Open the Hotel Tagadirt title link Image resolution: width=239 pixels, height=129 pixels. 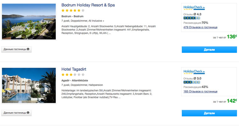tap(74, 69)
